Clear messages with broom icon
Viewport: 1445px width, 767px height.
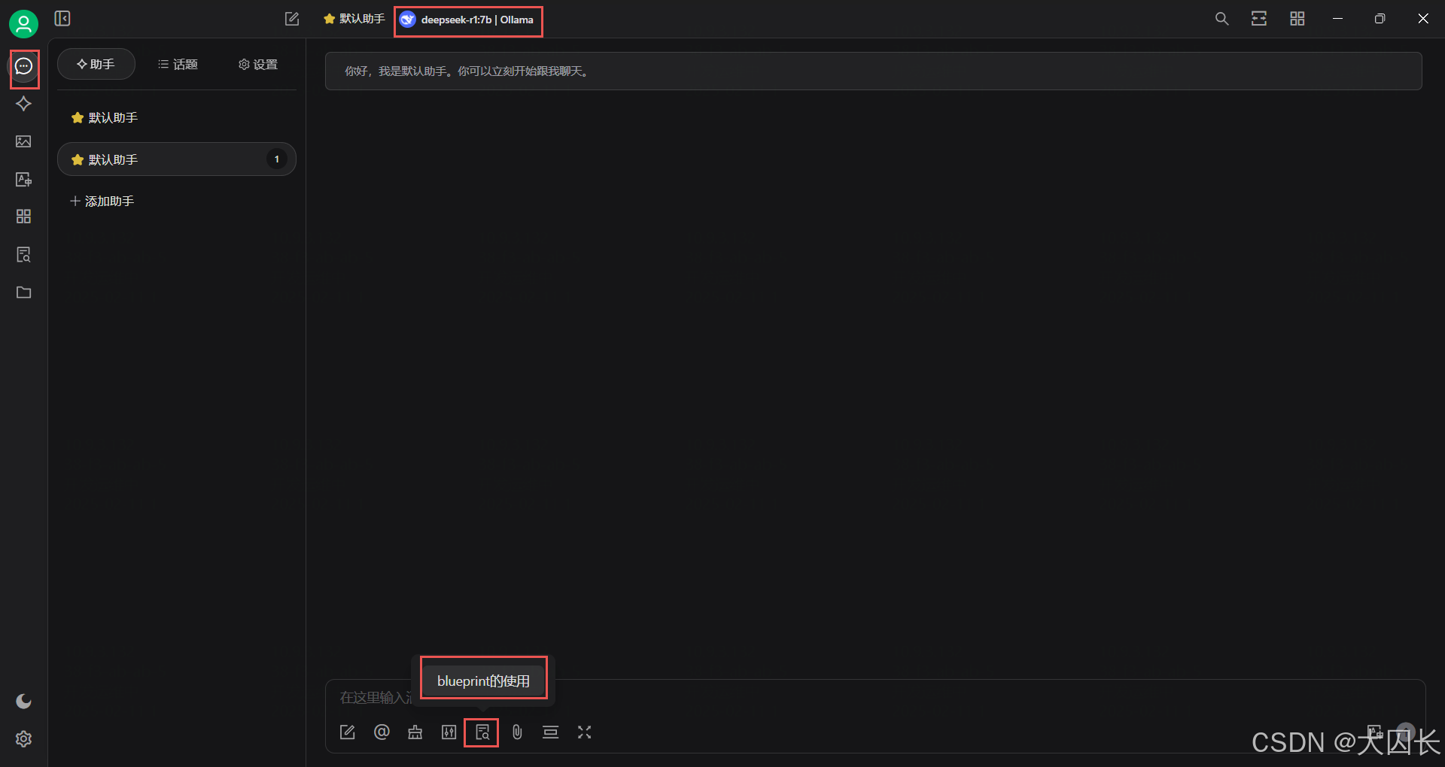click(415, 732)
